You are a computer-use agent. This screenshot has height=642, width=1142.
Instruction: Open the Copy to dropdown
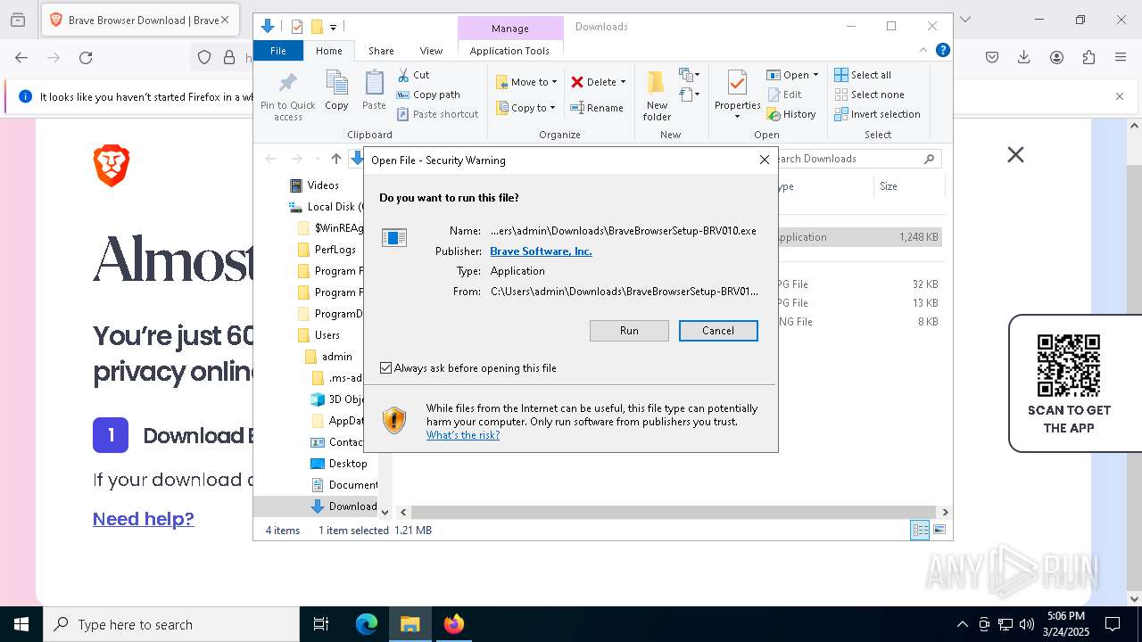pyautogui.click(x=525, y=108)
